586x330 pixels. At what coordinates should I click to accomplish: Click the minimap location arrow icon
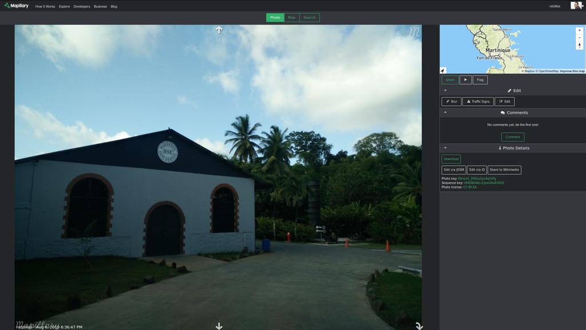click(442, 70)
